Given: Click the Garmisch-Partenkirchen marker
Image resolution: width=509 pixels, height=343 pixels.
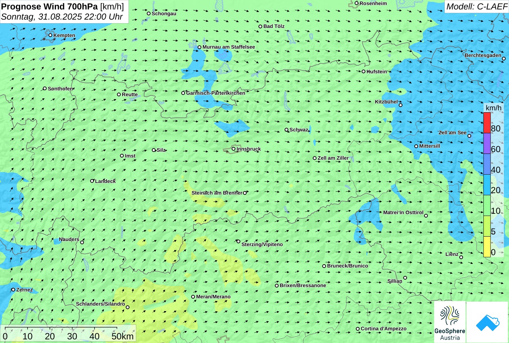Looking at the screenshot, I should coord(183,93).
